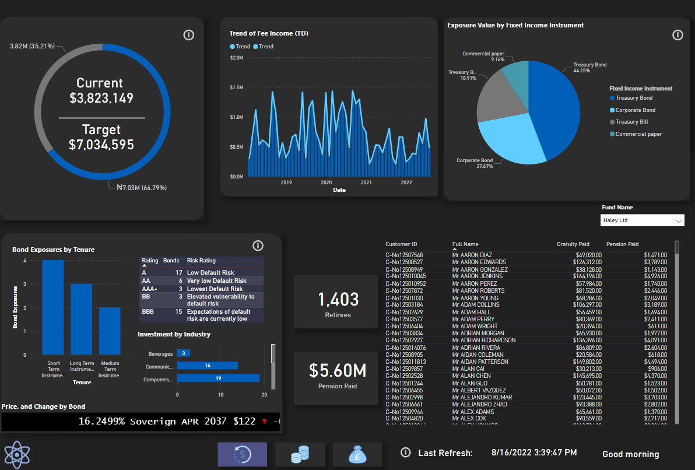Click the Pension Paid column header
The height and width of the screenshot is (470, 695).
point(622,244)
